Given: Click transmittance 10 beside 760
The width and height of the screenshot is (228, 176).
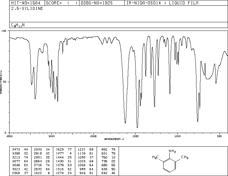Looking at the screenshot, I should [x=113, y=157].
